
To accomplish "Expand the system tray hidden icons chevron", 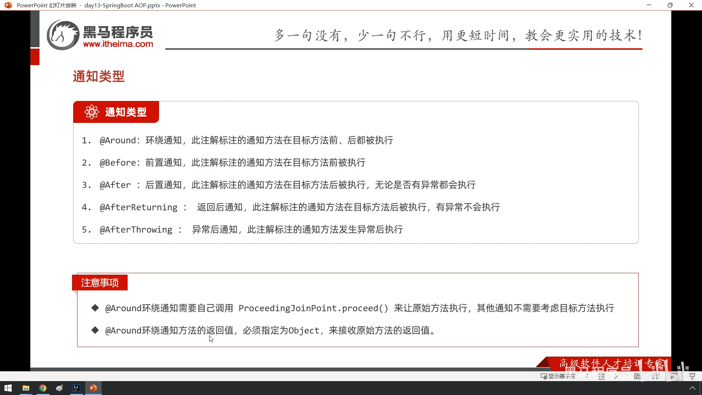I will click(692, 388).
